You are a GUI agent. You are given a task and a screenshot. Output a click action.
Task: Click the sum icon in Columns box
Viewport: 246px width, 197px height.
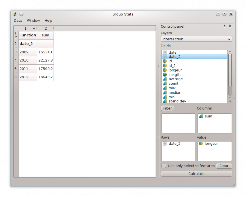(201, 116)
